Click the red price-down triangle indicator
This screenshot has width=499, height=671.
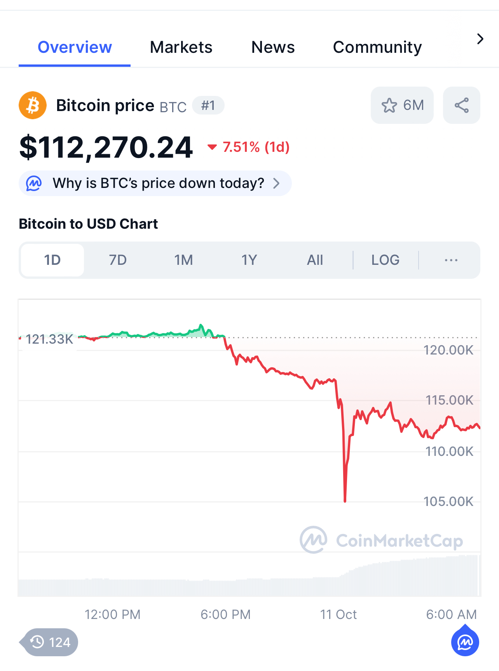(x=212, y=147)
